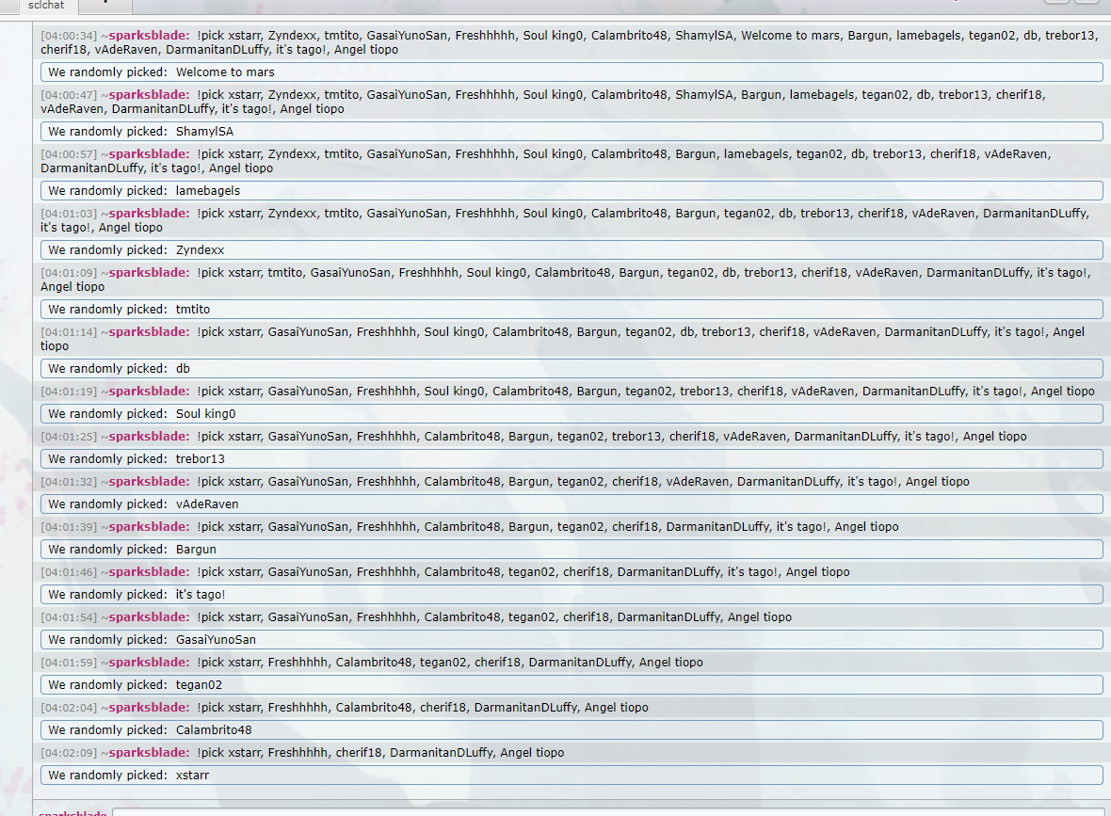Switch to the sclchat room tab

45,6
